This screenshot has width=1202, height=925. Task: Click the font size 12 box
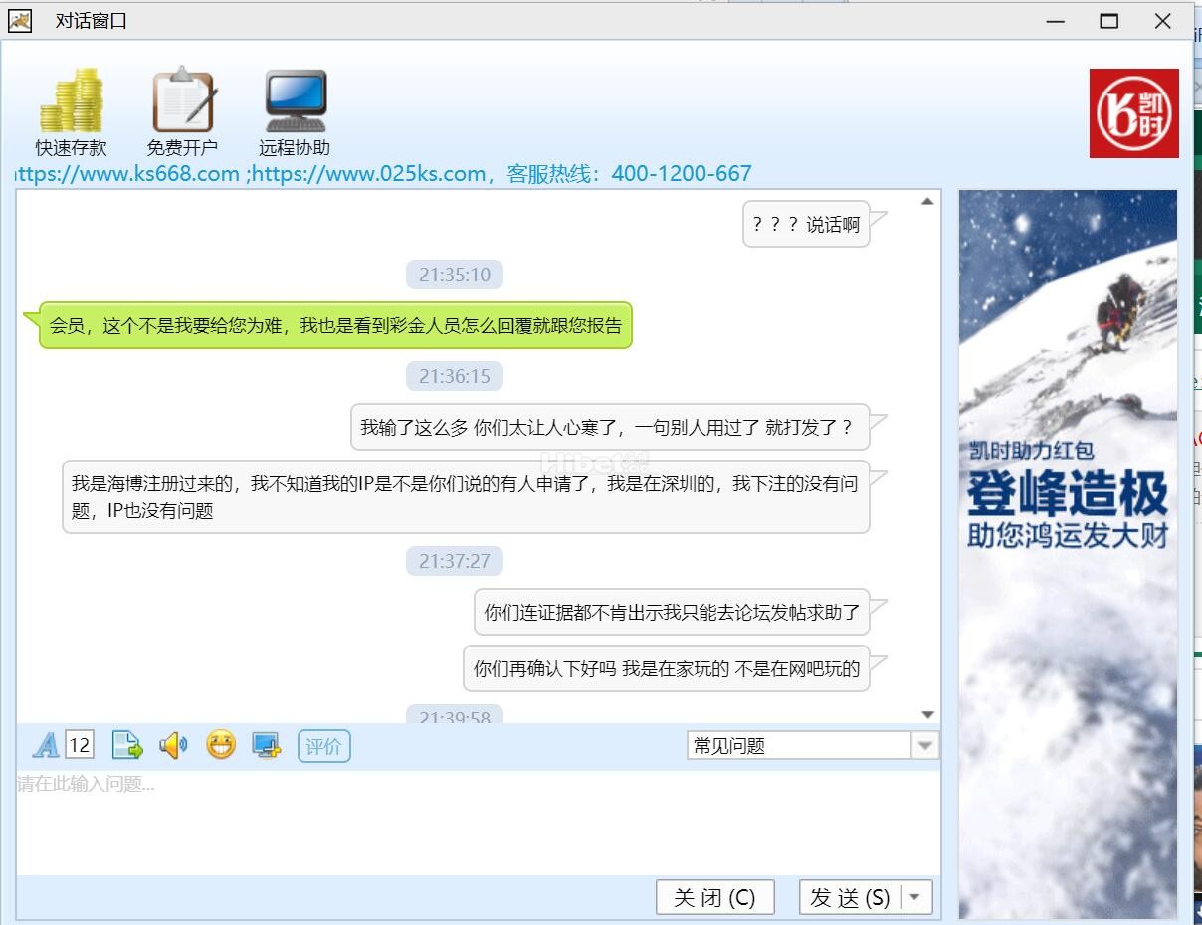(x=80, y=745)
